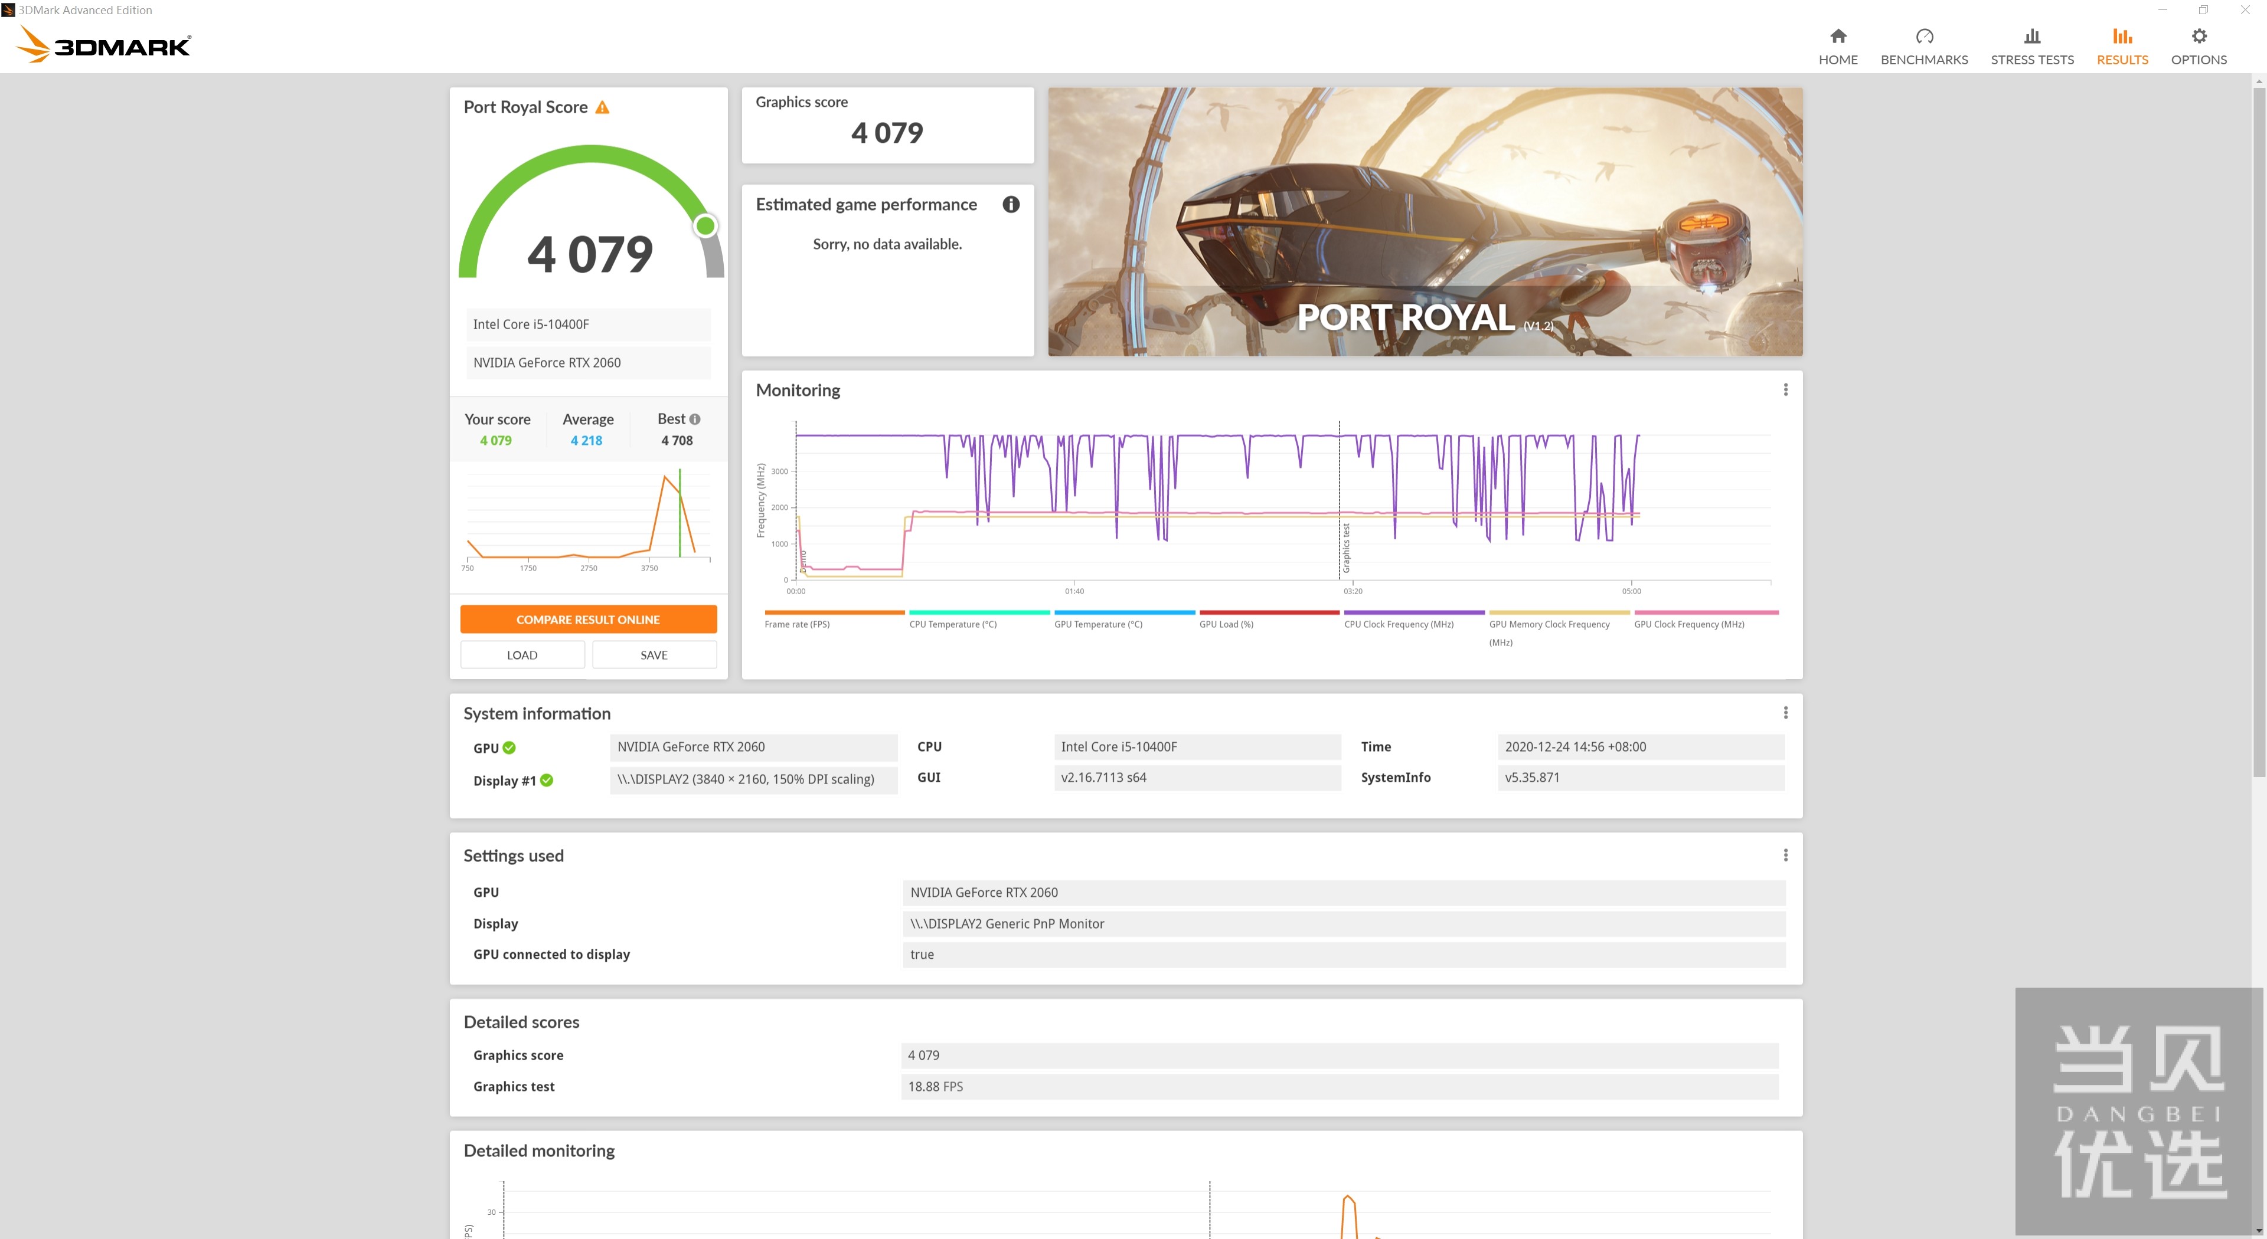Open the Benchmarks section

click(1924, 47)
